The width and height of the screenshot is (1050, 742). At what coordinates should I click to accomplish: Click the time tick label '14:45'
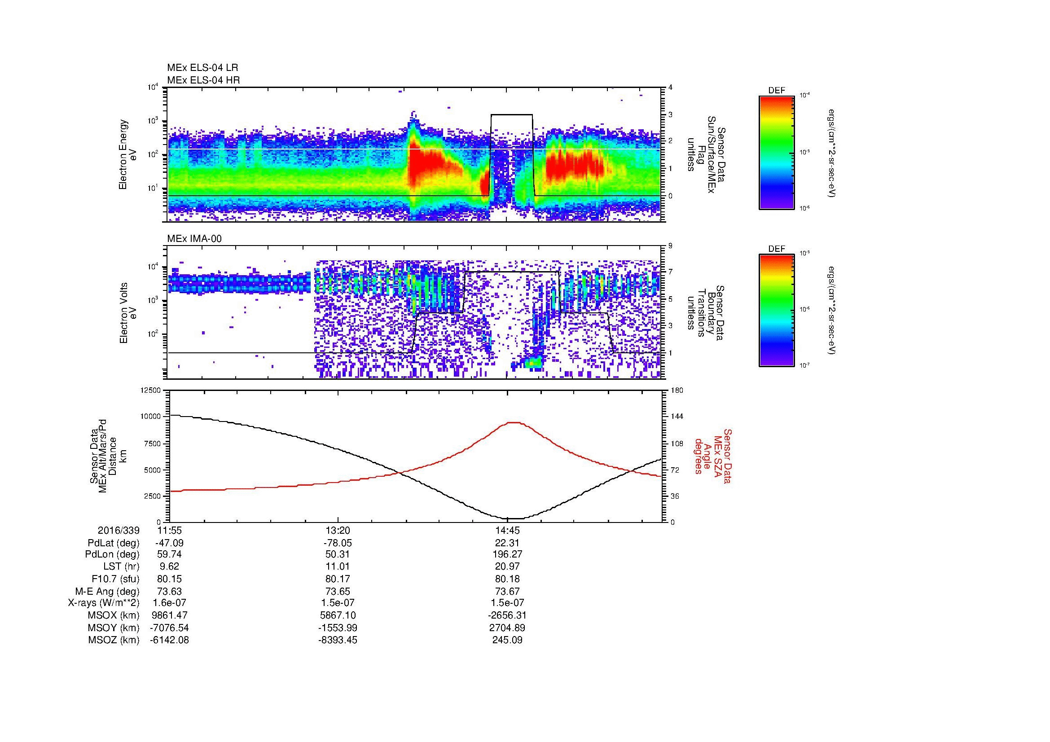(507, 530)
